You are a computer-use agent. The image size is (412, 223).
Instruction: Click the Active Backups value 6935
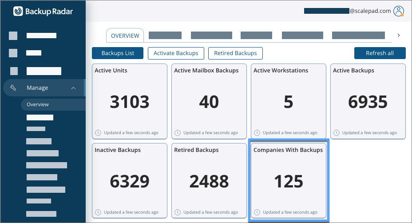coord(368,102)
